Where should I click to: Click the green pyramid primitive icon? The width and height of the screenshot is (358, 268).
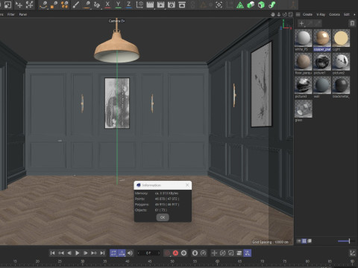[240, 4]
